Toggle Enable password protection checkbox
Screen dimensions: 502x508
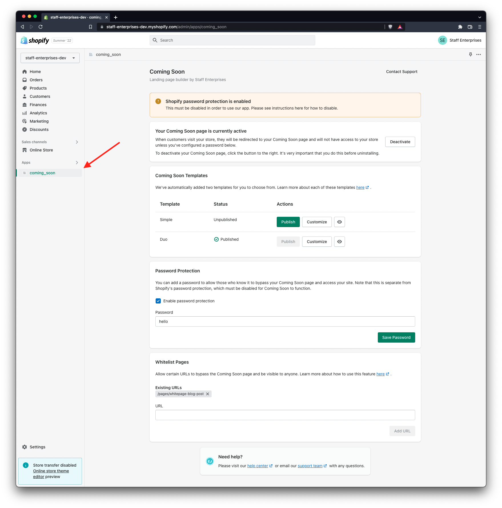[158, 301]
